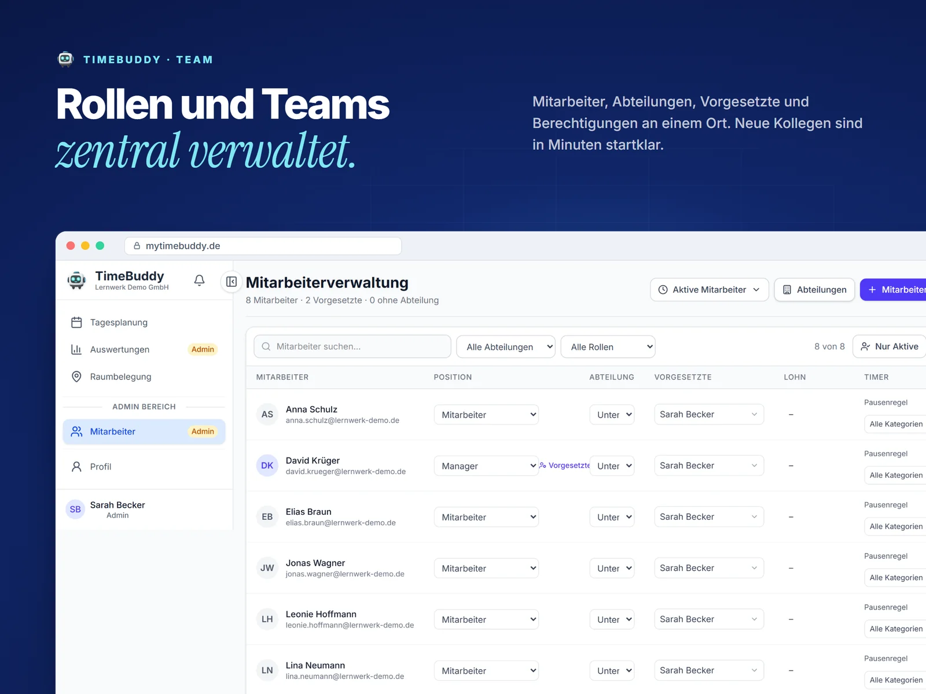This screenshot has width=926, height=694.
Task: Select Mitarbeiter in admin sidebar section
Action: [x=144, y=431]
